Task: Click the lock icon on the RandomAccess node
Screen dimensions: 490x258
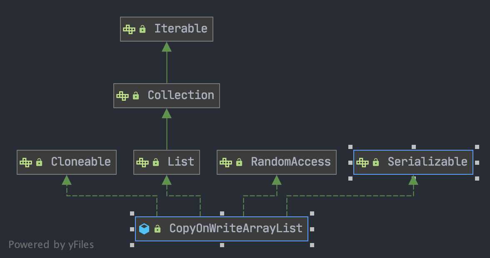Action: pyautogui.click(x=239, y=163)
